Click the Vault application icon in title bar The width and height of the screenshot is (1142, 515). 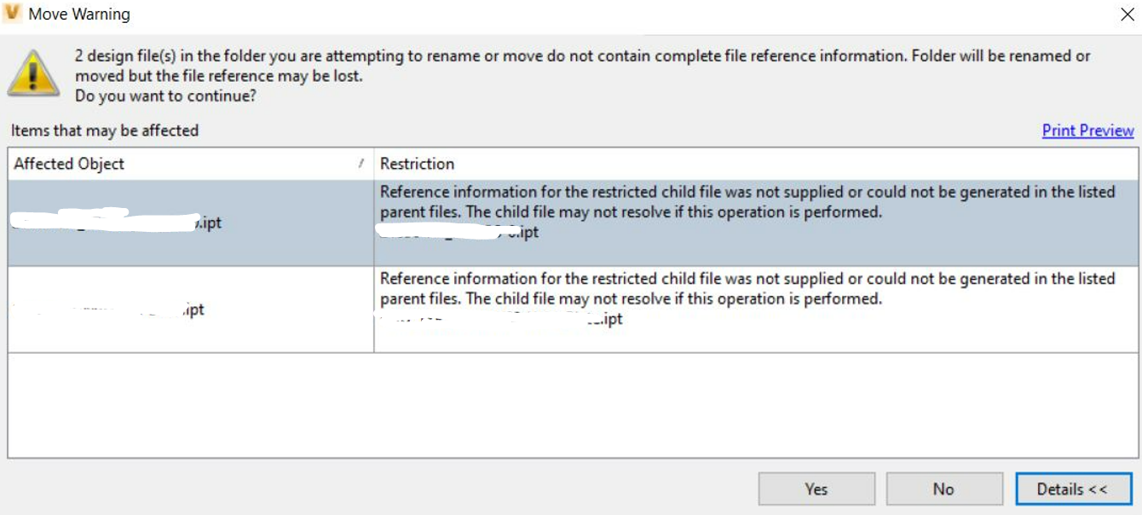[x=13, y=14]
